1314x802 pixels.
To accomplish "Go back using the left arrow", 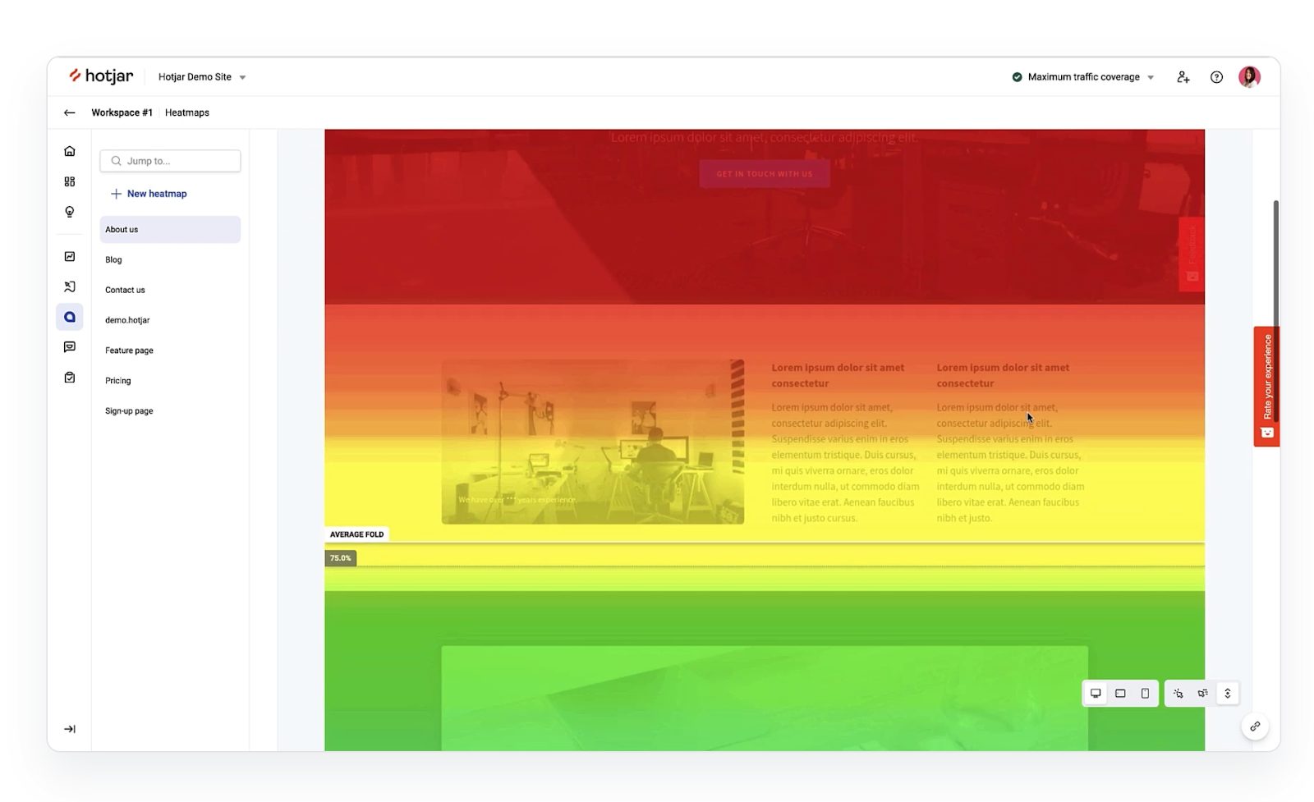I will (x=70, y=112).
